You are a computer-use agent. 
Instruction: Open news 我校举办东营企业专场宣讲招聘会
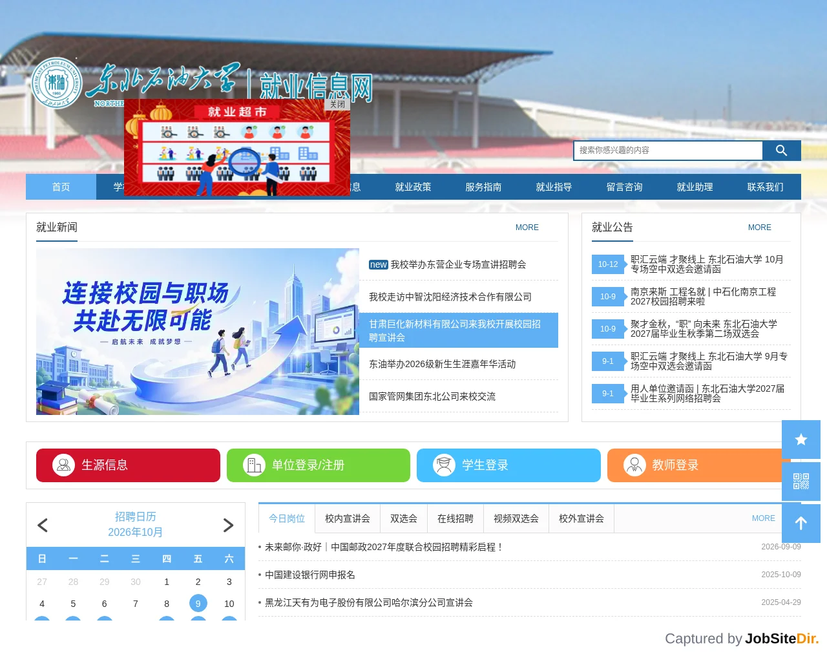pos(458,264)
